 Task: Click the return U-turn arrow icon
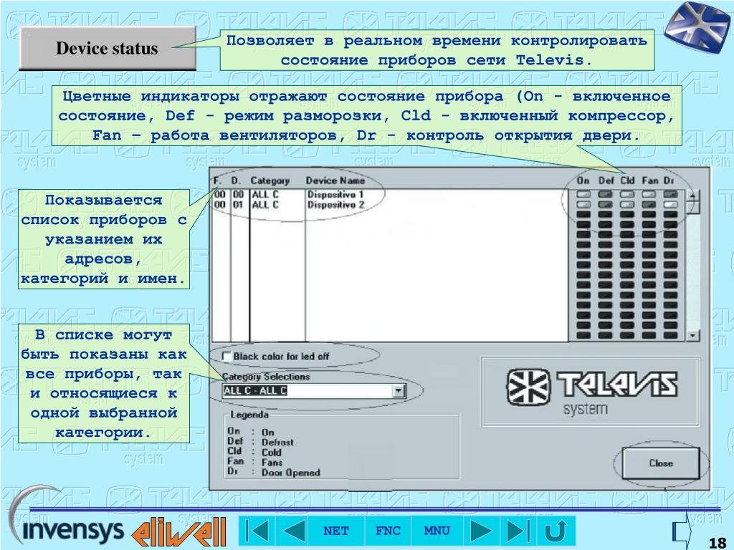click(556, 531)
